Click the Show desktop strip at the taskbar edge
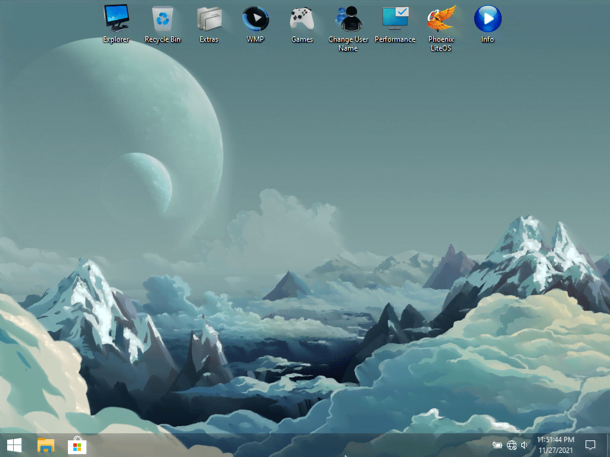This screenshot has height=457, width=610. [608, 445]
